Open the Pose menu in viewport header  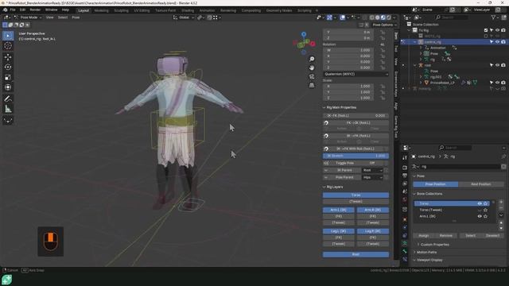click(x=76, y=17)
